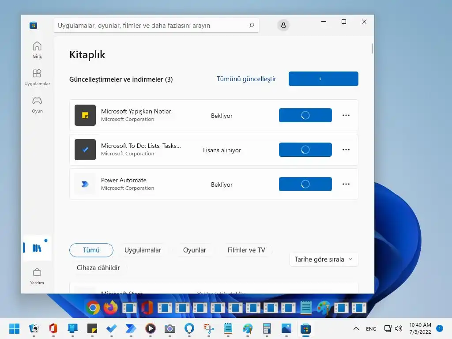Open Oyun gaming section in sidebar
This screenshot has height=339, width=452.
pyautogui.click(x=37, y=105)
